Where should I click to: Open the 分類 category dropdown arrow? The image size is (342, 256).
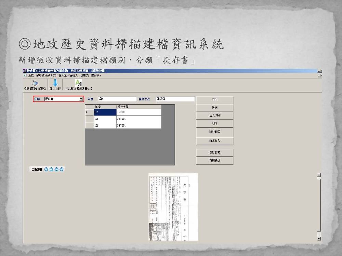[81, 99]
